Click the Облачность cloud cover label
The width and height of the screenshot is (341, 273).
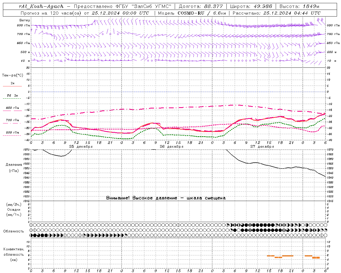pos(14,231)
